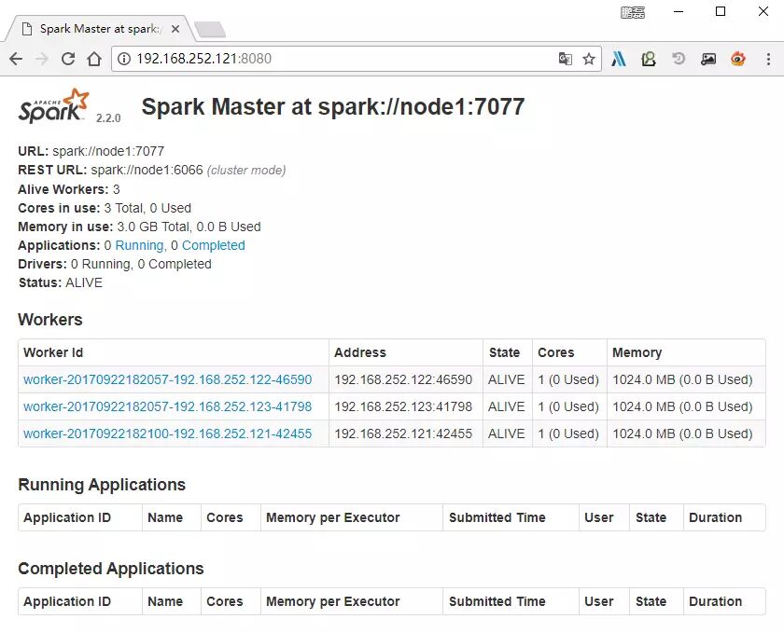Close the Spark Master tab
Viewport: 784px width, 633px height.
coord(175,29)
